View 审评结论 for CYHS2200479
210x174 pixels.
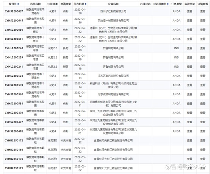click(190, 113)
